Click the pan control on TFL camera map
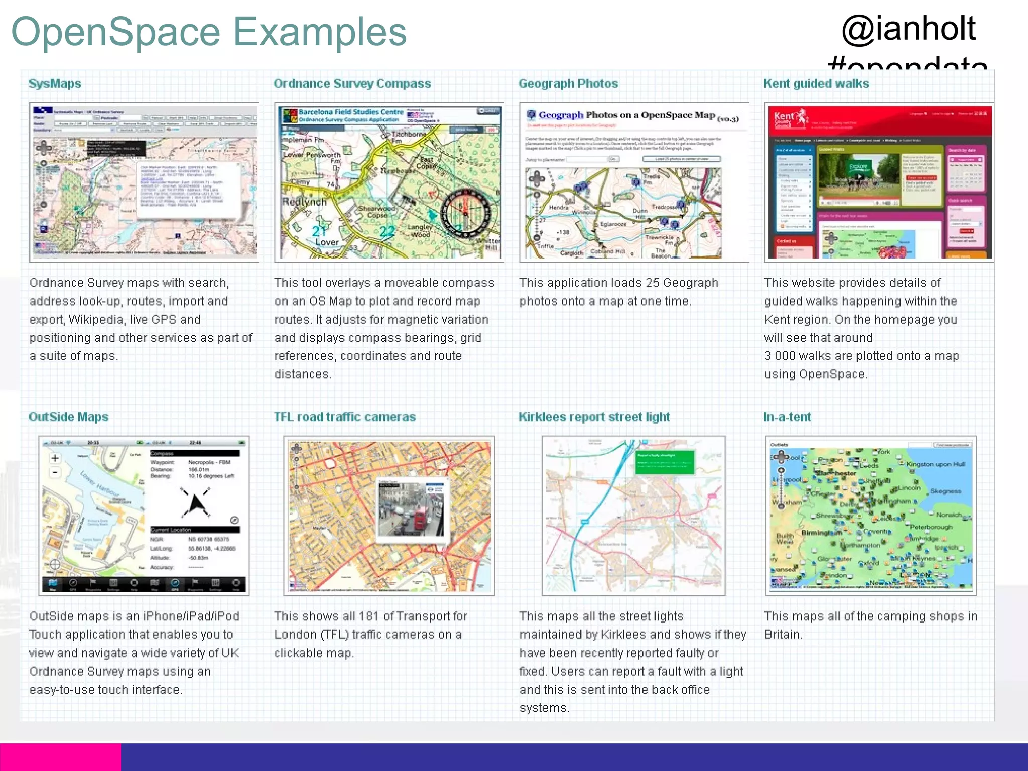The width and height of the screenshot is (1028, 771). (296, 448)
